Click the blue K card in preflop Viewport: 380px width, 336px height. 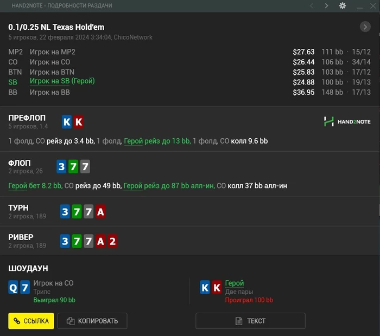[67, 122]
